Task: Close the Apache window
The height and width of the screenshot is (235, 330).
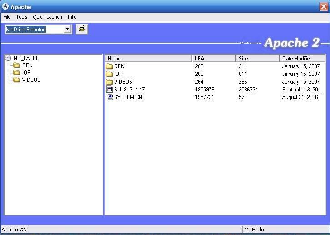Action: (x=324, y=6)
